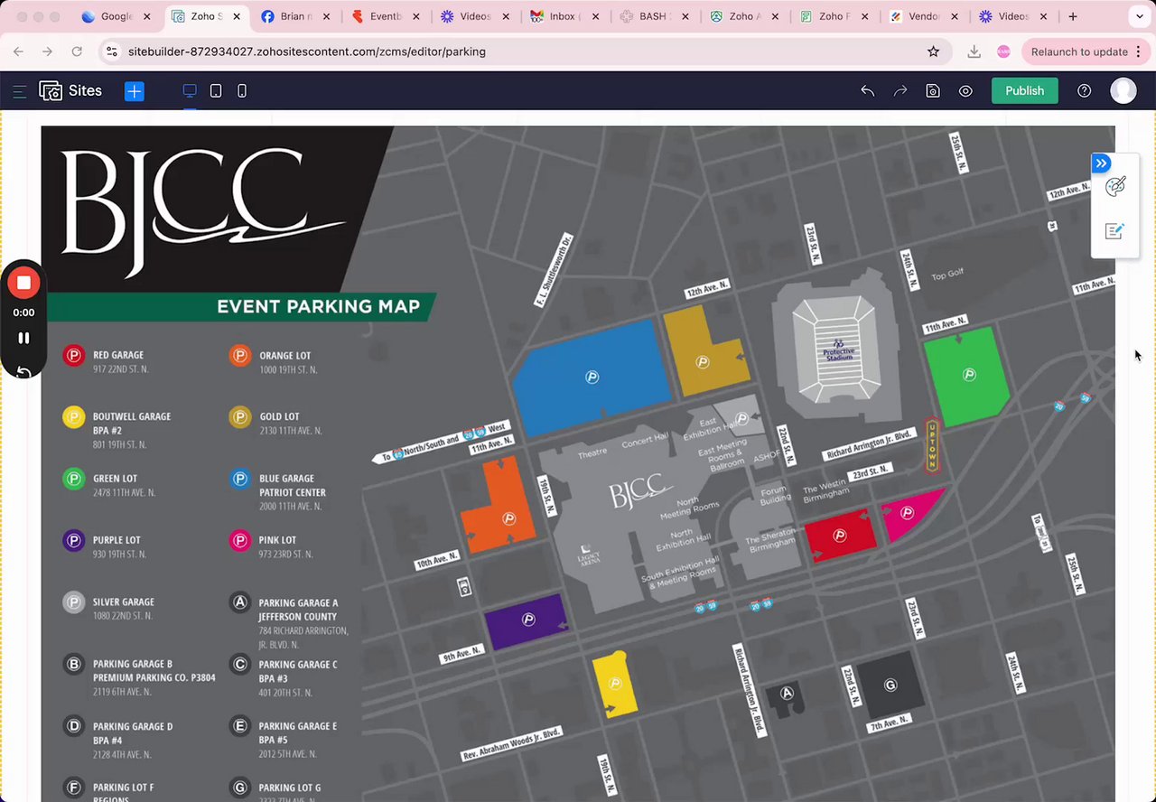1156x802 pixels.
Task: Restart recording with the undo arrow icon
Action: pyautogui.click(x=23, y=371)
